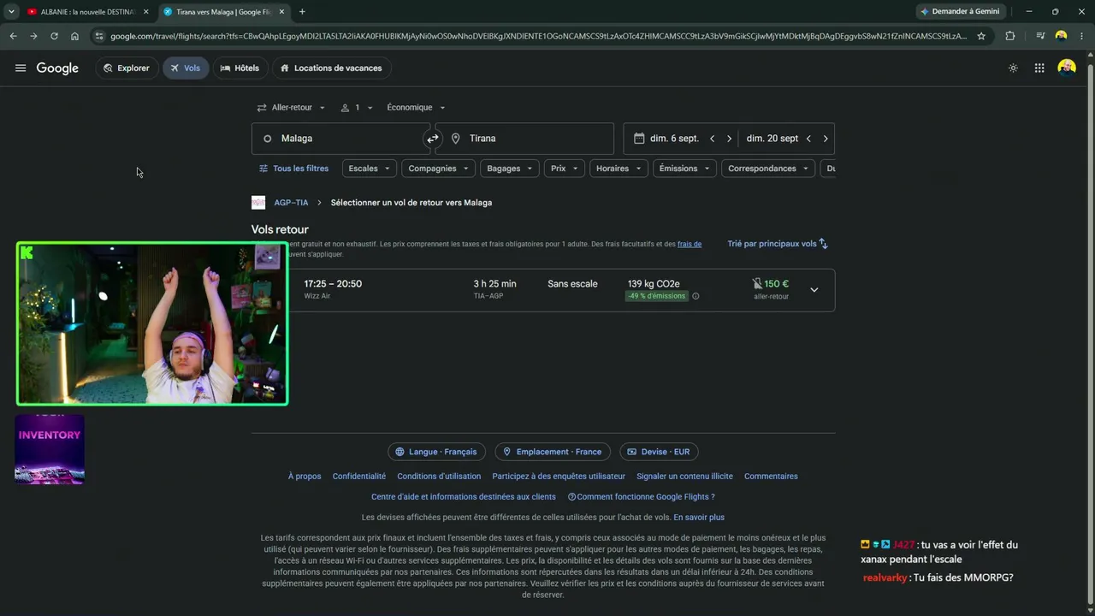View site information next to the URL

tap(99, 36)
